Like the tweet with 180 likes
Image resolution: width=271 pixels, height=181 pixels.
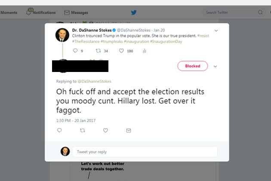(121, 50)
